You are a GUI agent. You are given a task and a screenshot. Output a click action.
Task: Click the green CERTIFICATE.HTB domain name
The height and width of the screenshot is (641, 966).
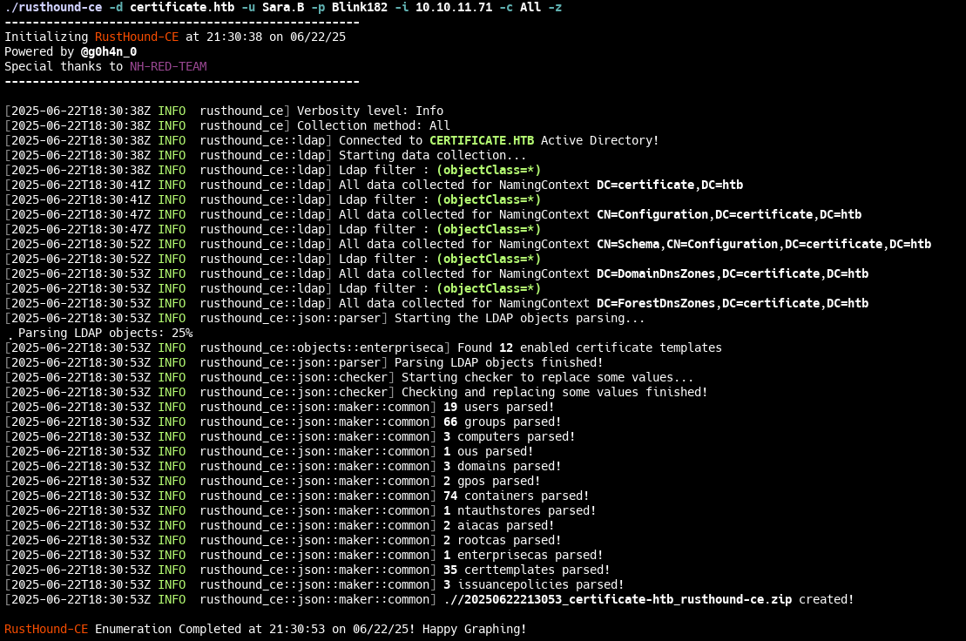click(x=482, y=140)
